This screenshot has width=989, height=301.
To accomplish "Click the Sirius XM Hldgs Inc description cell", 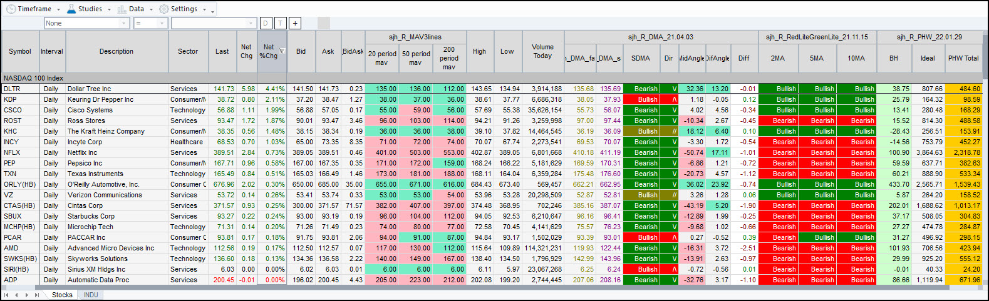I will [117, 269].
